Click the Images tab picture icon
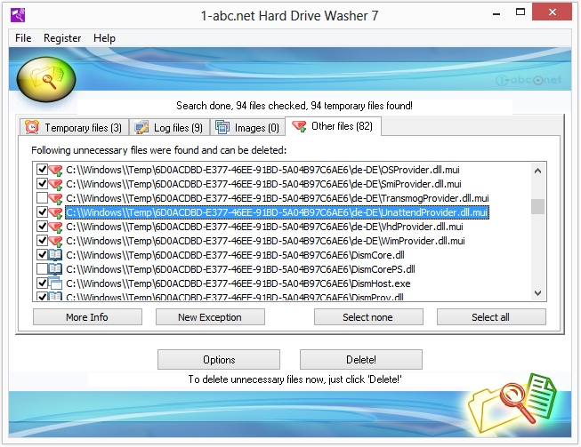The width and height of the screenshot is (581, 447). click(222, 127)
